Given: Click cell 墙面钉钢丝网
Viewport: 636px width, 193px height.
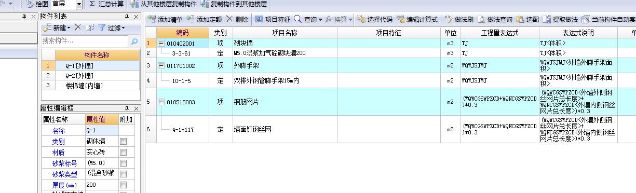Looking at the screenshot, I should (285, 129).
